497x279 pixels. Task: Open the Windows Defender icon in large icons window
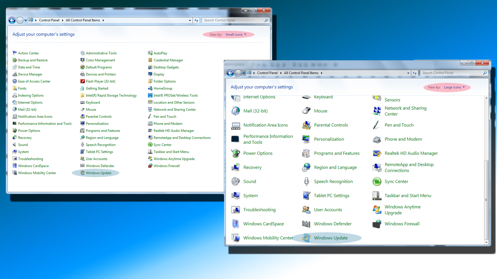click(x=306, y=224)
